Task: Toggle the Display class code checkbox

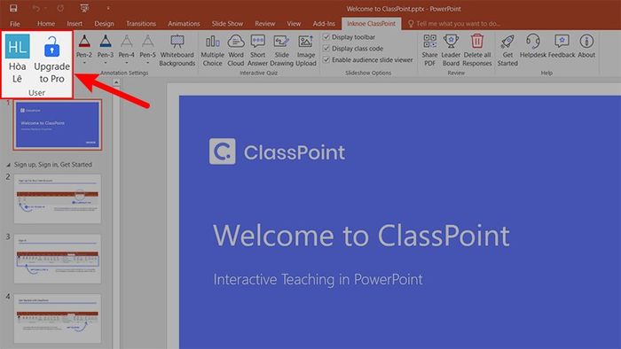Action: coord(326,48)
